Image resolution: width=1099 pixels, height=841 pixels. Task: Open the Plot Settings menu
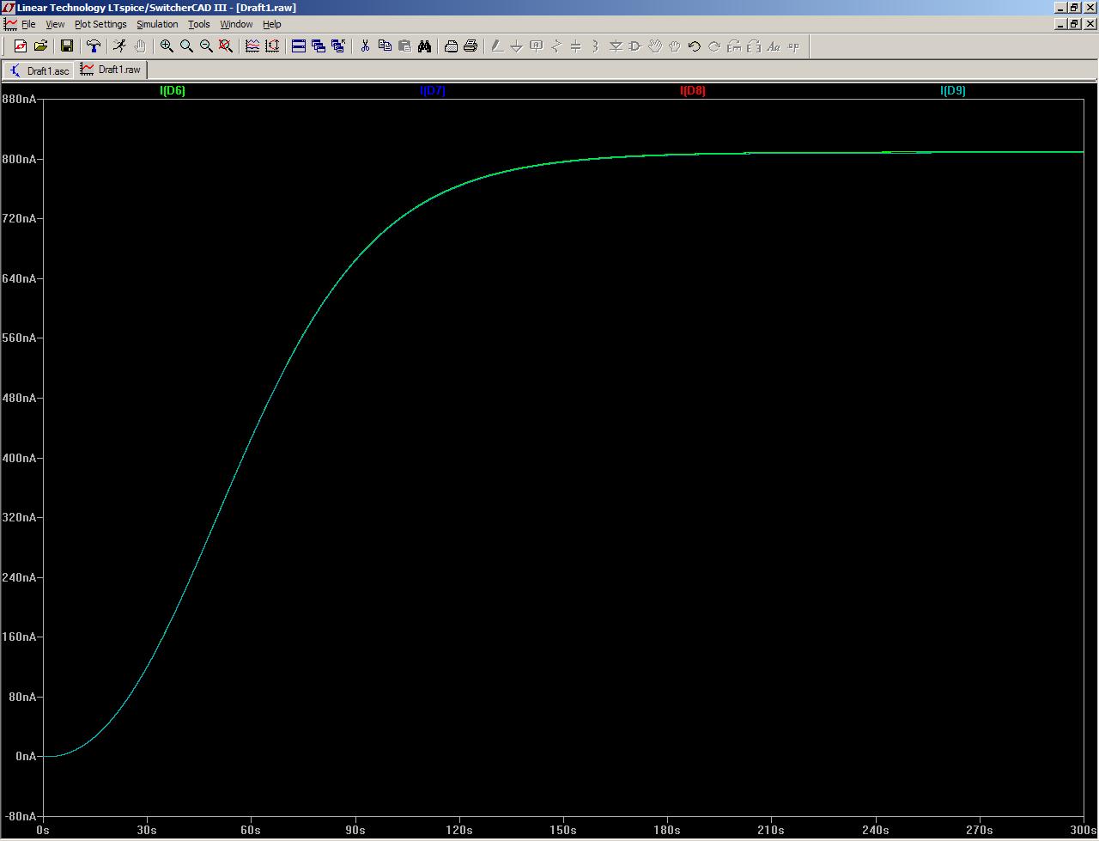click(100, 24)
